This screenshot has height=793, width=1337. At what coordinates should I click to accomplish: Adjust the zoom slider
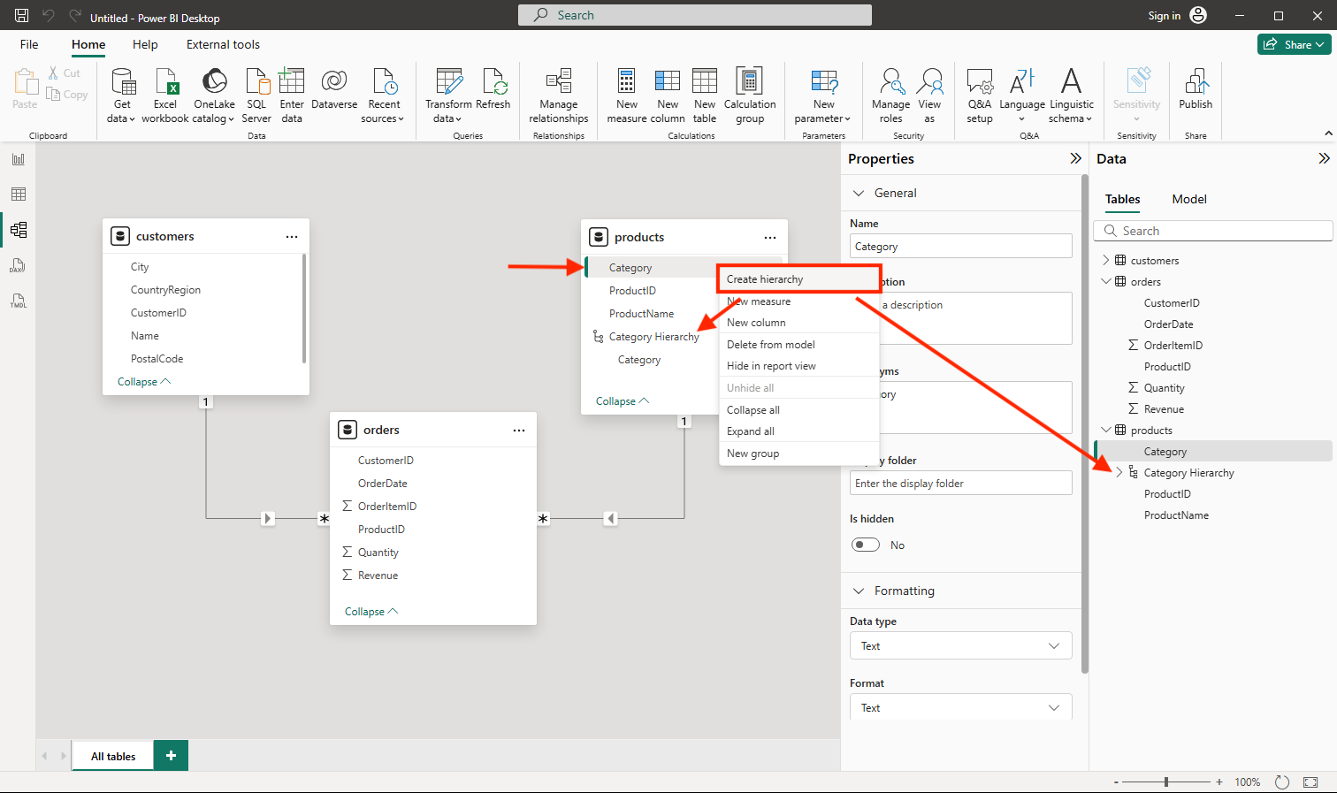click(1166, 782)
